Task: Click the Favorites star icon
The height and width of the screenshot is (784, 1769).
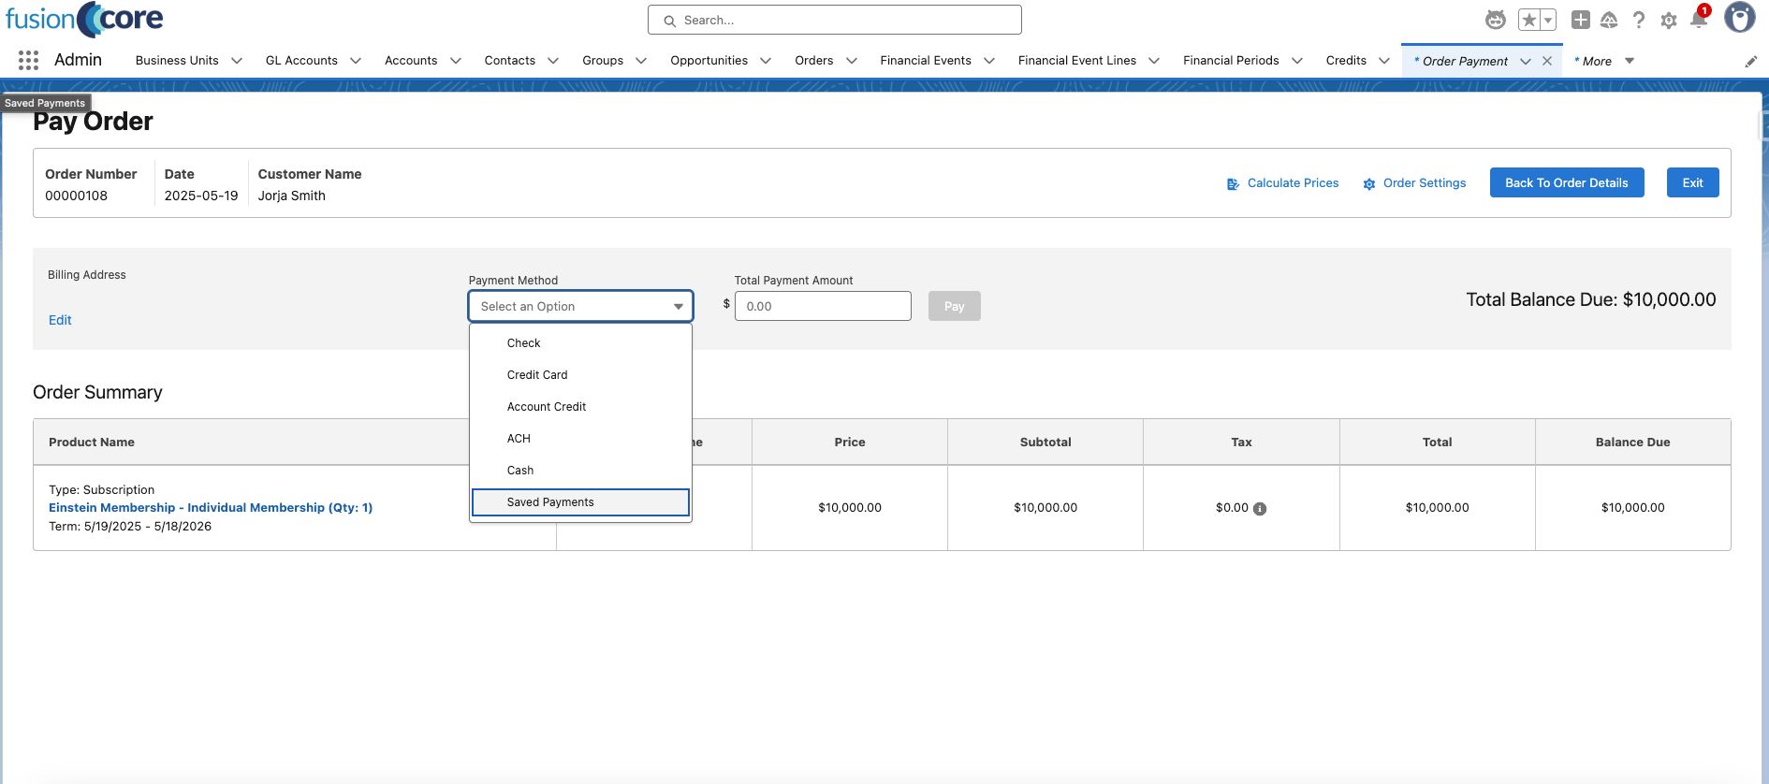Action: [x=1528, y=20]
